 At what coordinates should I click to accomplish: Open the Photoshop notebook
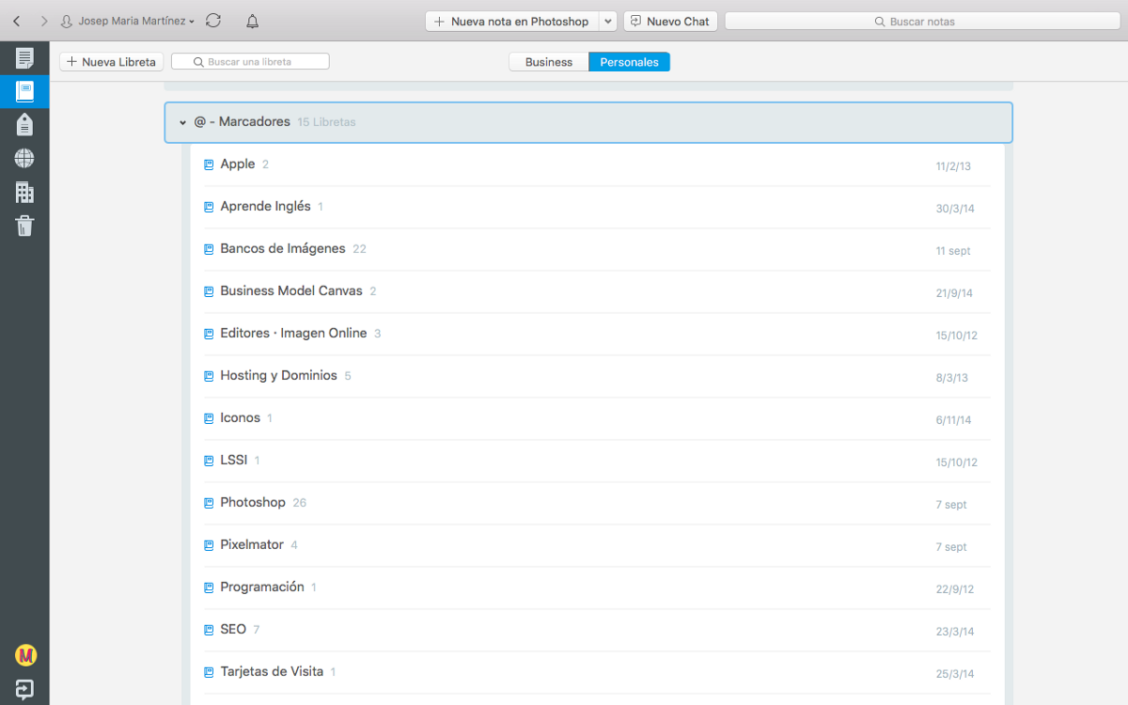point(252,503)
